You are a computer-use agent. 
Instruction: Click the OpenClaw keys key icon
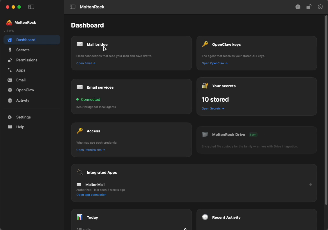205,44
